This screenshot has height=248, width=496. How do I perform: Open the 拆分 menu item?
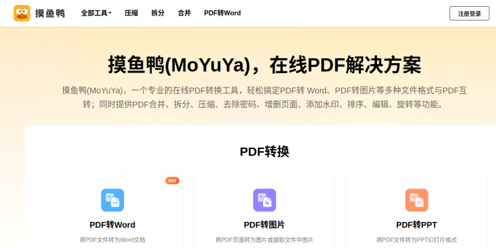pos(157,13)
